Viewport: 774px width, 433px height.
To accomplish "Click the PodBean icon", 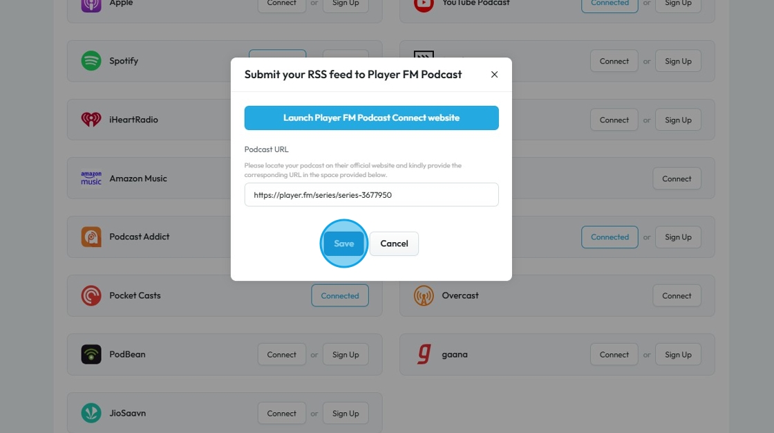I will 91,354.
